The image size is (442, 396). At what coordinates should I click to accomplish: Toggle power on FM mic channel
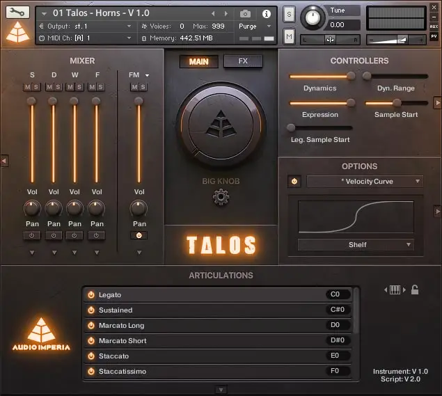tap(139, 235)
